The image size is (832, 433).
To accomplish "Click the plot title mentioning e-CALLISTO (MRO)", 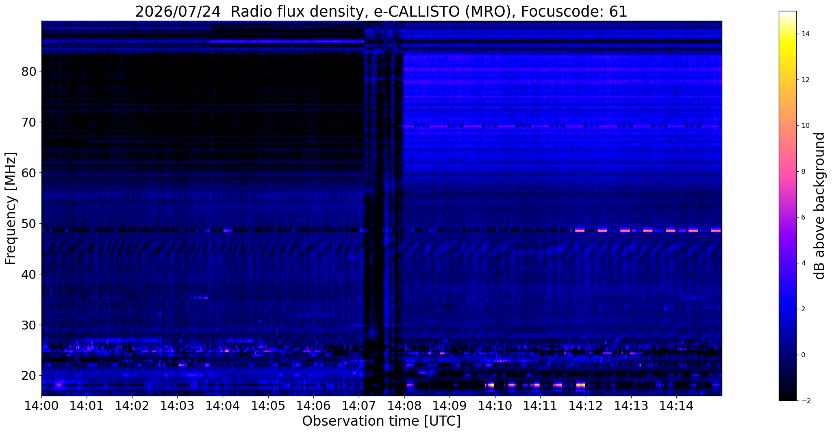I will [x=381, y=11].
